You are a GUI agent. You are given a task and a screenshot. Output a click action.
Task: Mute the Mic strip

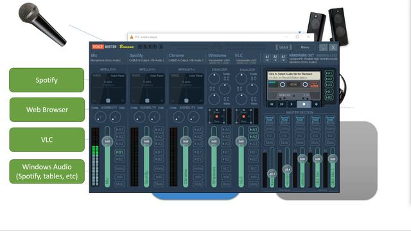[x=119, y=184]
